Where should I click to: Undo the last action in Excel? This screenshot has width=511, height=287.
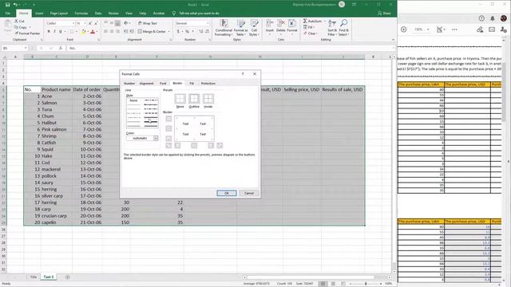click(15, 5)
